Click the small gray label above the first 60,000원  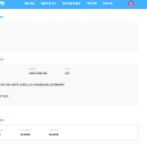point(26,130)
